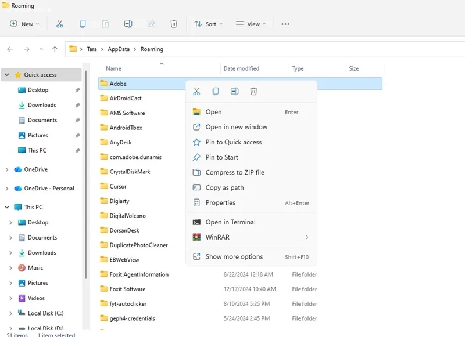
Task: Open the Sort dropdown
Action: coord(208,24)
